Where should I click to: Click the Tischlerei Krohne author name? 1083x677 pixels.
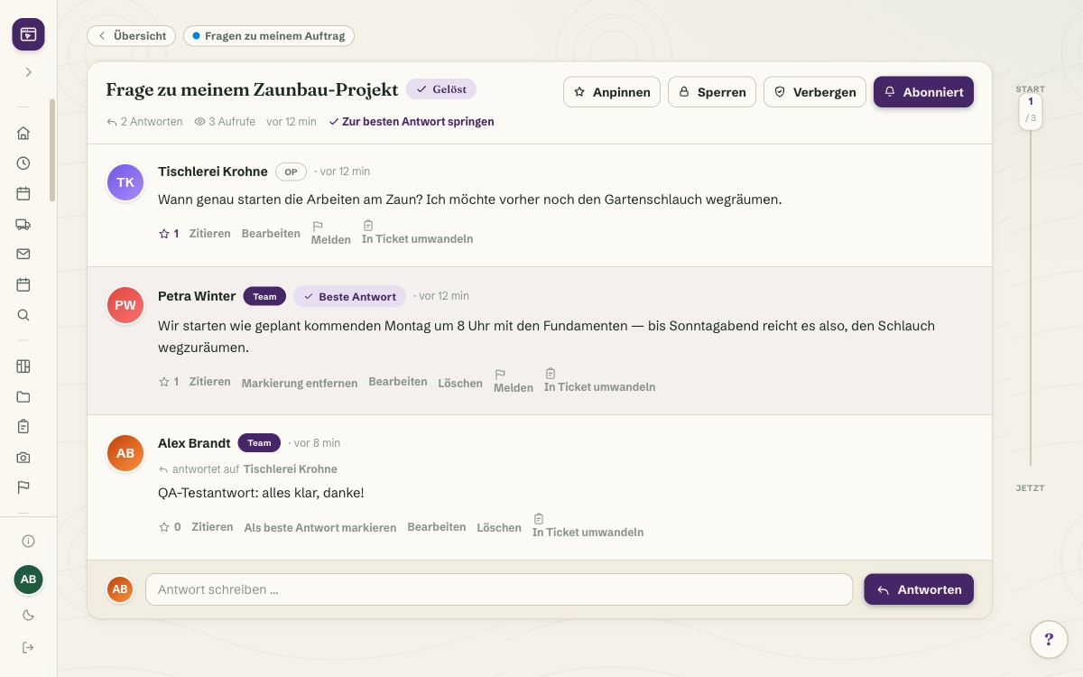pos(213,172)
